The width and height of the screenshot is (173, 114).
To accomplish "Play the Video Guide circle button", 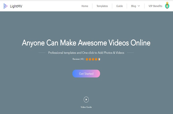I will (86, 99).
